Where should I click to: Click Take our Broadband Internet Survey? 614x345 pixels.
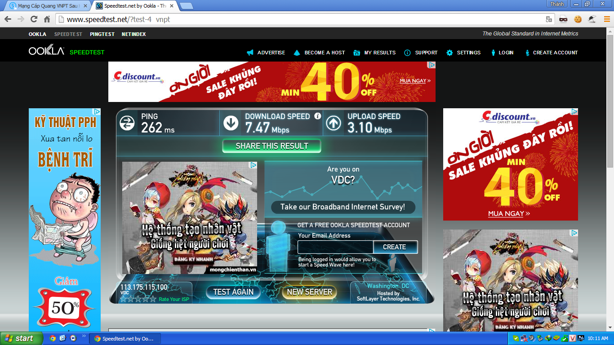pos(343,207)
